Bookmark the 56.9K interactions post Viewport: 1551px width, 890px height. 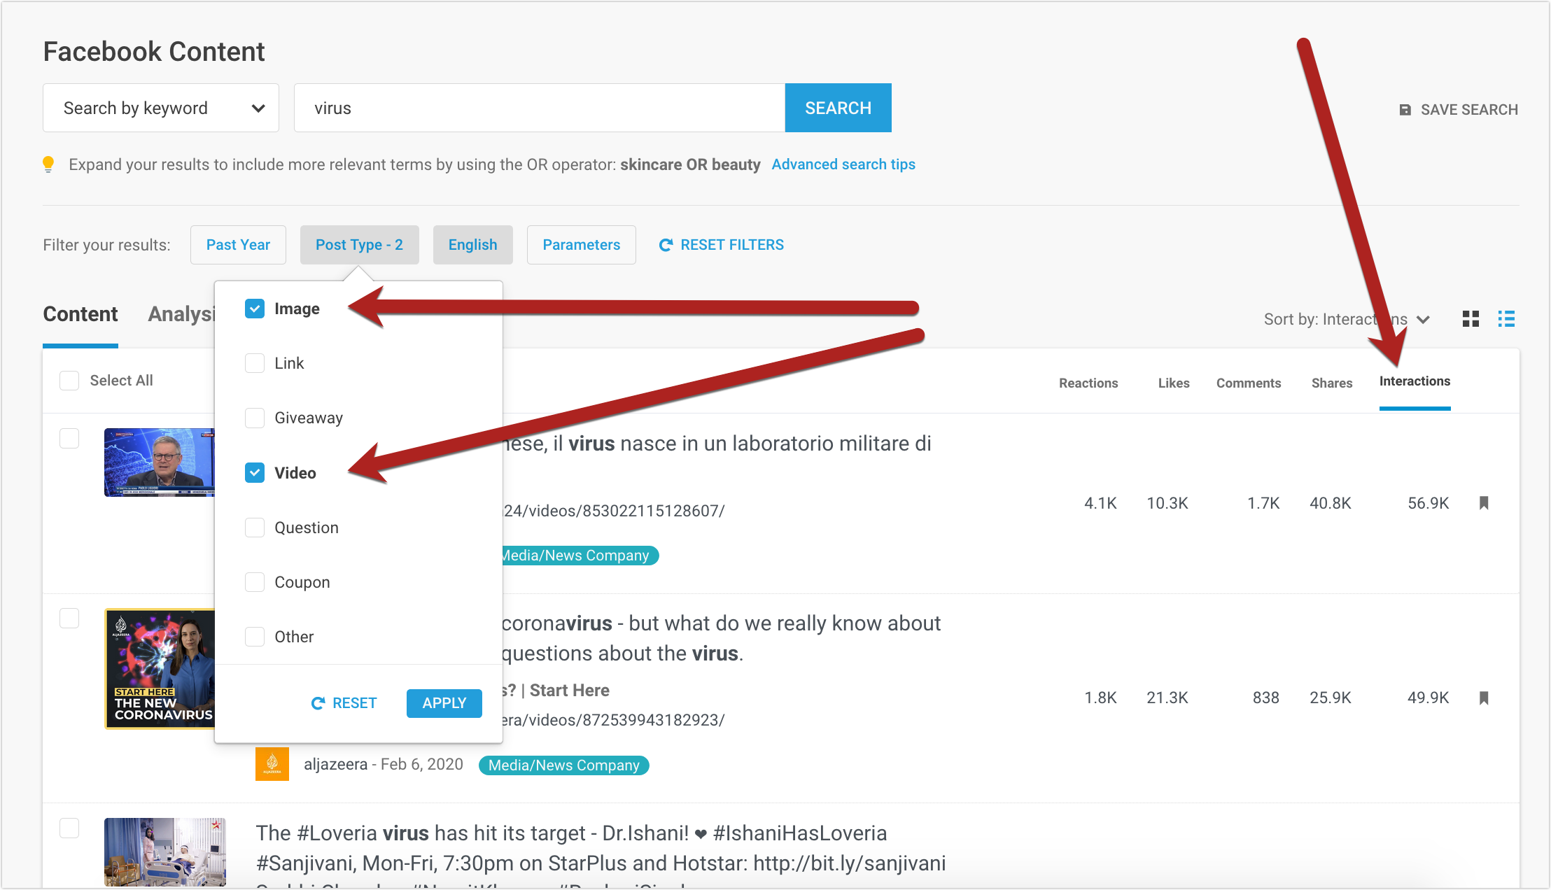click(x=1484, y=503)
